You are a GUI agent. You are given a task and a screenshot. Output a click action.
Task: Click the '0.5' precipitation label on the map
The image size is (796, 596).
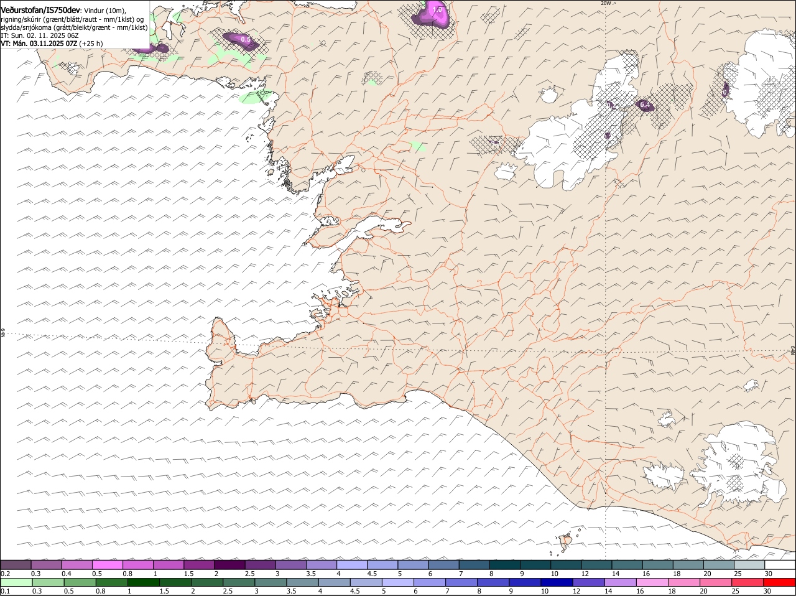tap(246, 40)
